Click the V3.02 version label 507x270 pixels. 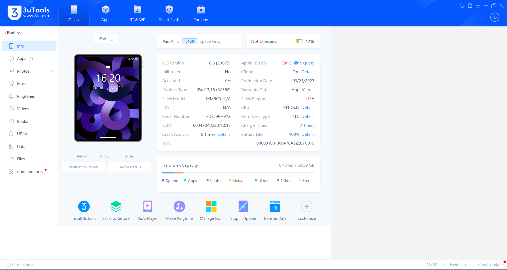point(432,265)
